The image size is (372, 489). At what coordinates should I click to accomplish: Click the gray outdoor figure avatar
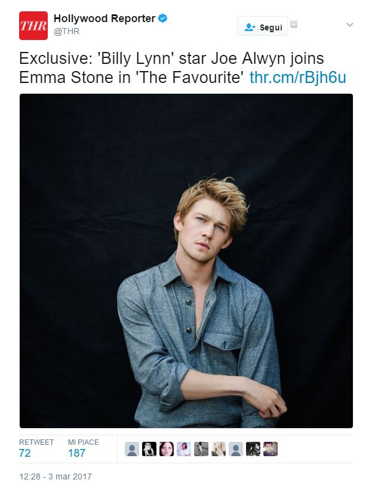click(x=201, y=449)
